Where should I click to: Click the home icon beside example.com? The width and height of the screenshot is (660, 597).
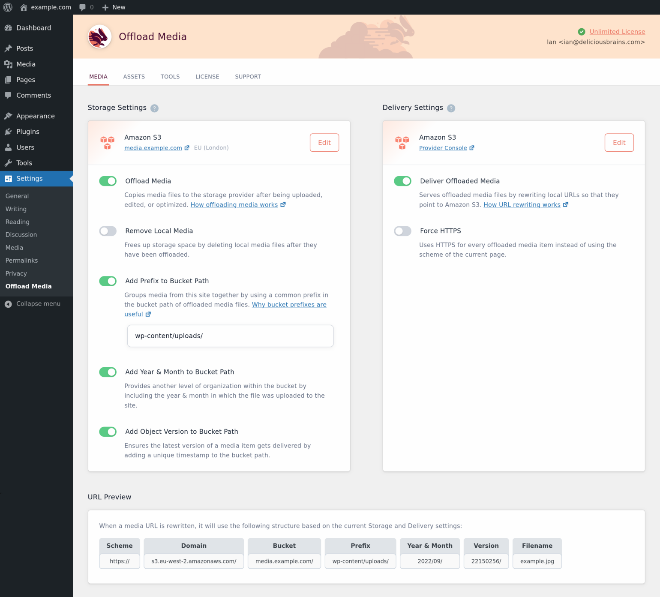pos(24,7)
